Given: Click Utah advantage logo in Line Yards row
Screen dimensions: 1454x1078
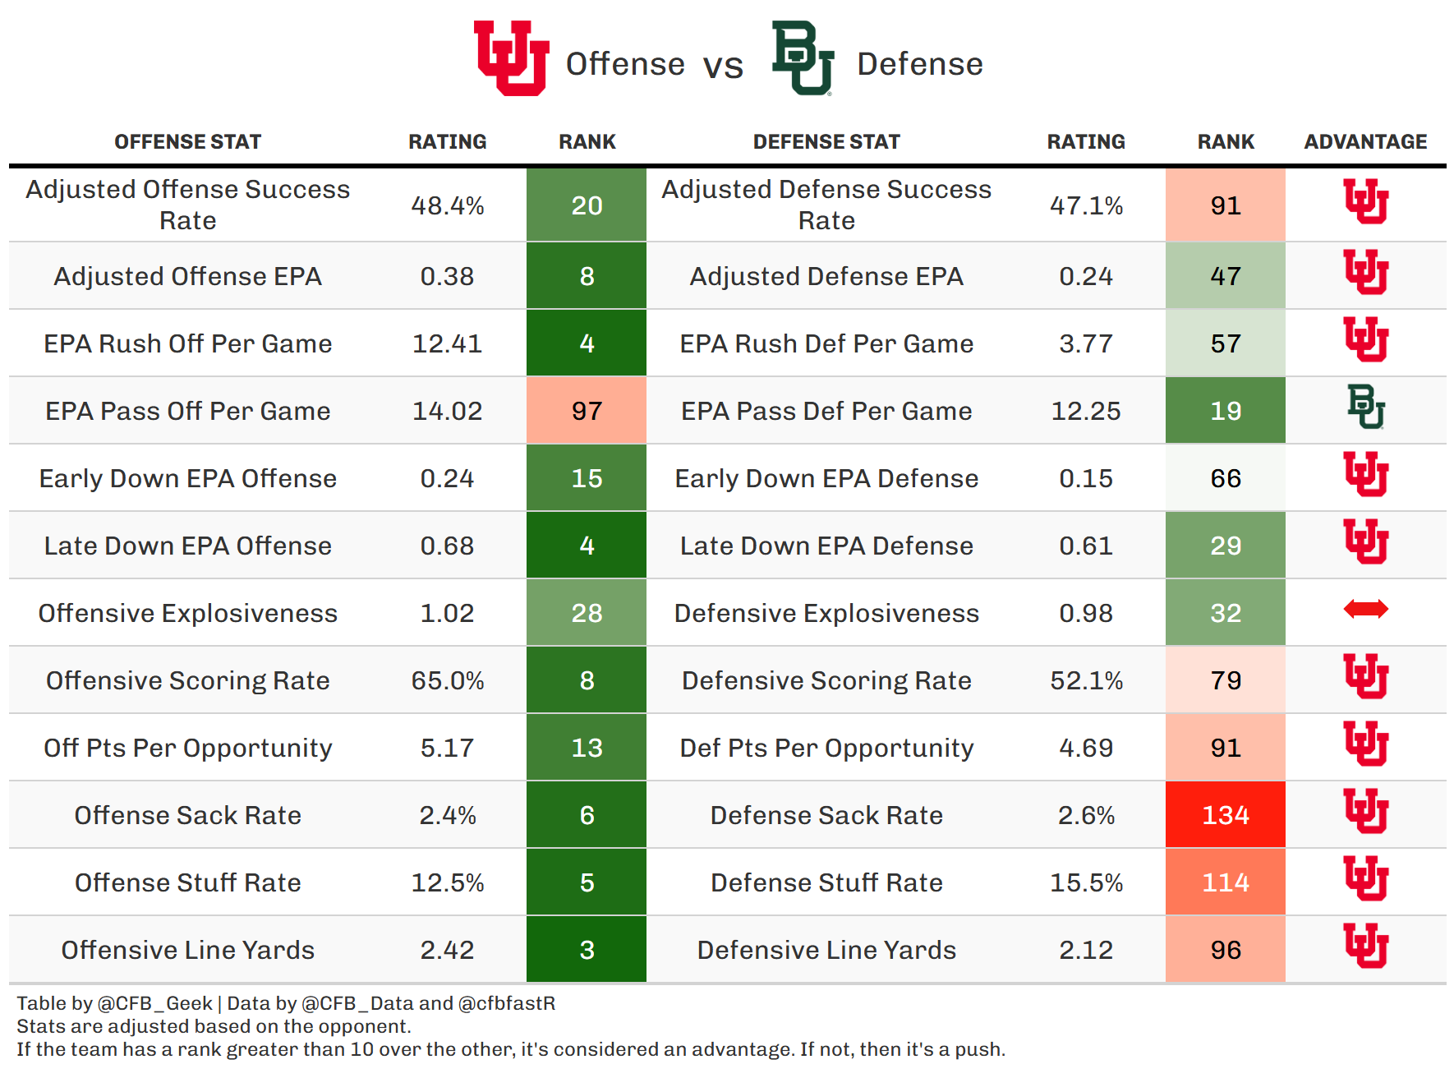Looking at the screenshot, I should (x=1365, y=946).
